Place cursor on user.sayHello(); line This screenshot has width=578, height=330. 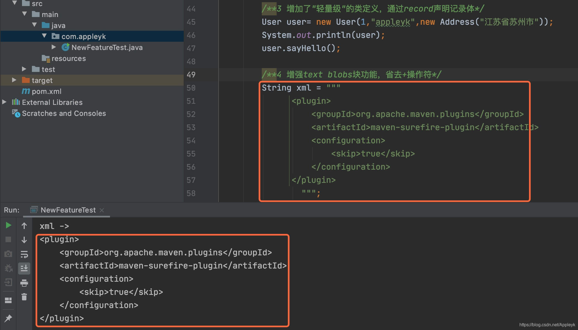pyautogui.click(x=301, y=48)
